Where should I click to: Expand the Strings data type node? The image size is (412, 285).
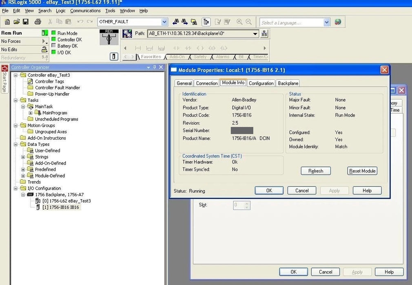pyautogui.click(x=23, y=157)
